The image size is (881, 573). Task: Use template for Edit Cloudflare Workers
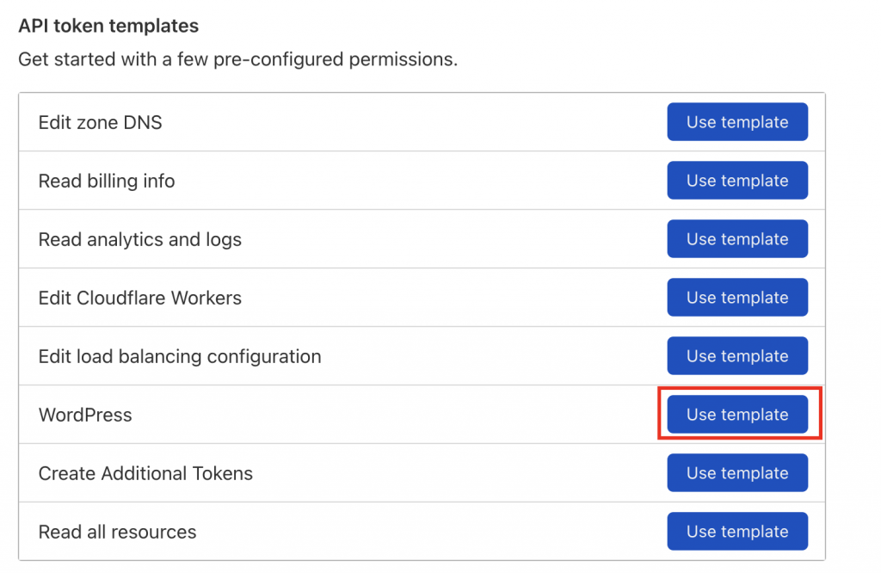[x=736, y=297]
